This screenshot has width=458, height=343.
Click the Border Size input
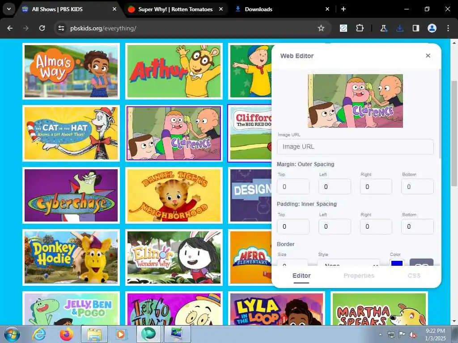coord(293,263)
